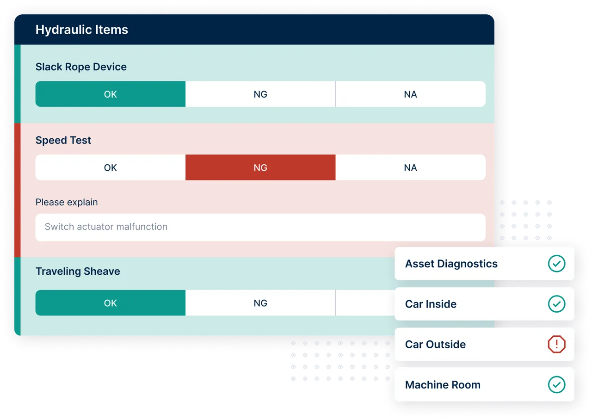Open the Car Outside section card
Image resolution: width=592 pixels, height=420 pixels.
[484, 344]
